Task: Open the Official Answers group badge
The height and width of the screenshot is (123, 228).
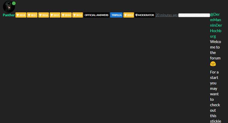Action: pyautogui.click(x=96, y=15)
